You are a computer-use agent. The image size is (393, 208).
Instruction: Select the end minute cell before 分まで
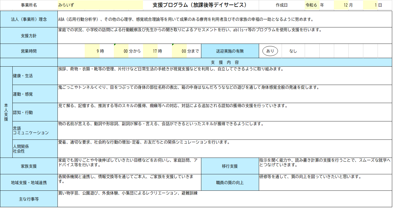coord(179,51)
